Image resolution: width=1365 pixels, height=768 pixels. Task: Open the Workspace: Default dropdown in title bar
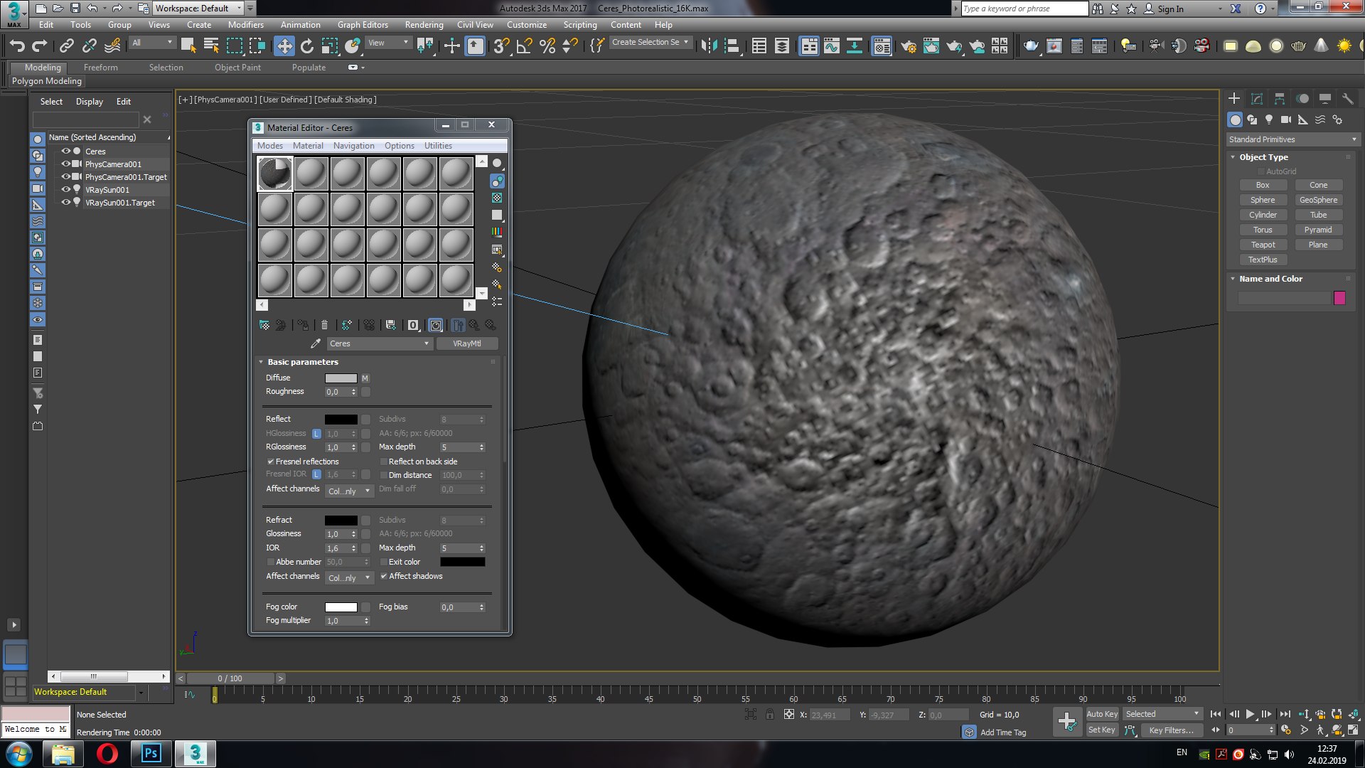[x=198, y=9]
